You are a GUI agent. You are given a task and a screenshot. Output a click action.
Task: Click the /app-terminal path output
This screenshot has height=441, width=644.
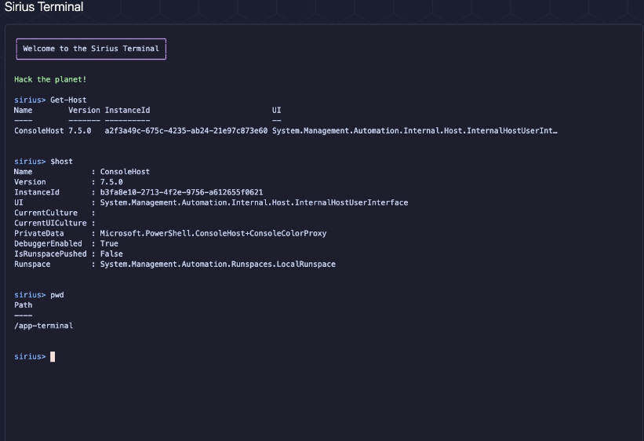coord(44,325)
